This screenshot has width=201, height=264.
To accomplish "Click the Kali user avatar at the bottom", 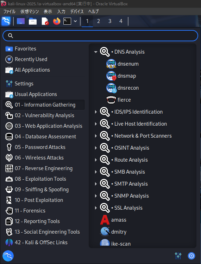I will (8, 256).
